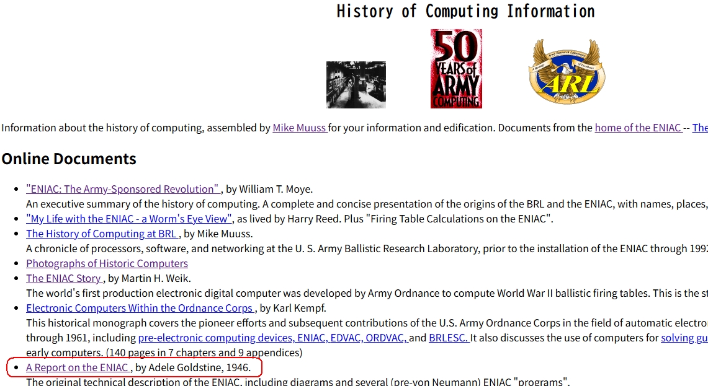The height and width of the screenshot is (386, 708).
Task: Visit 'Photographs of Historic Computers' link
Action: tap(107, 263)
